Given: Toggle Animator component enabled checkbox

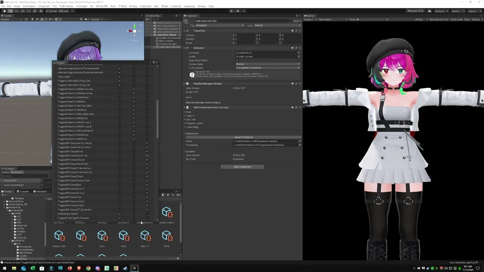Looking at the screenshot, I should point(191,48).
